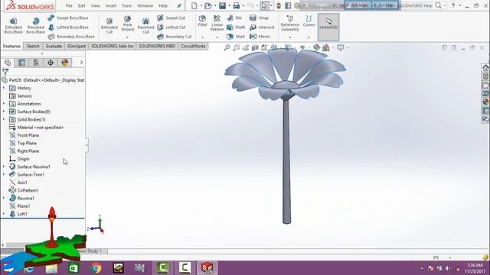The width and height of the screenshot is (490, 275).
Task: Apply the Fillet tool
Action: click(x=202, y=21)
